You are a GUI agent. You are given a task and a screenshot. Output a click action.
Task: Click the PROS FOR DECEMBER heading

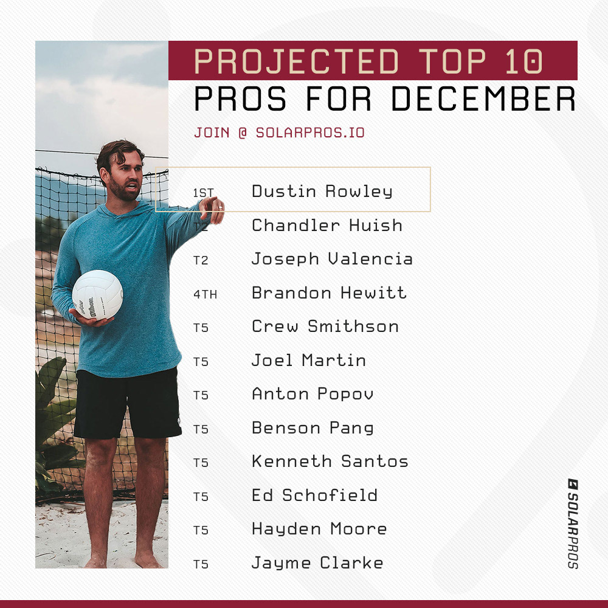pos(384,98)
